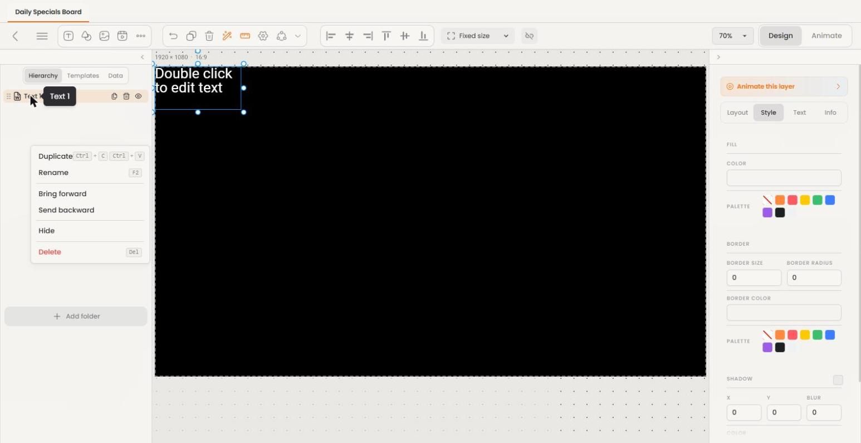Go back using the left arrow icon

(16, 36)
